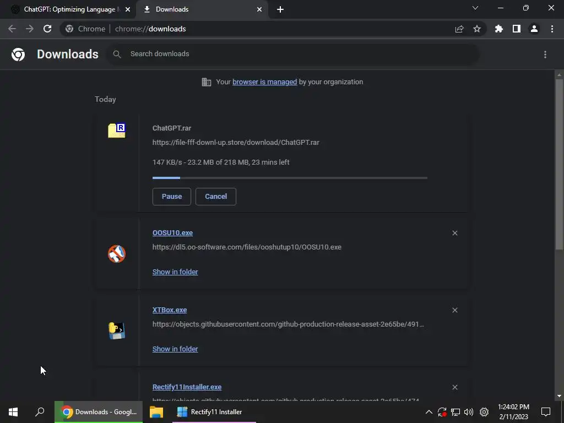Image resolution: width=564 pixels, height=423 pixels.
Task: Click the XTBox.exe application icon
Action: coord(117,331)
